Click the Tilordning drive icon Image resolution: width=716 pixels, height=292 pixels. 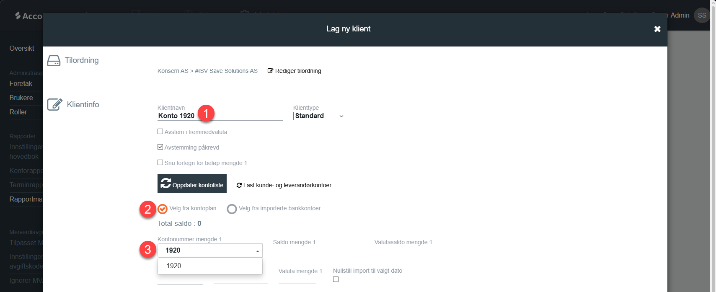pos(54,61)
